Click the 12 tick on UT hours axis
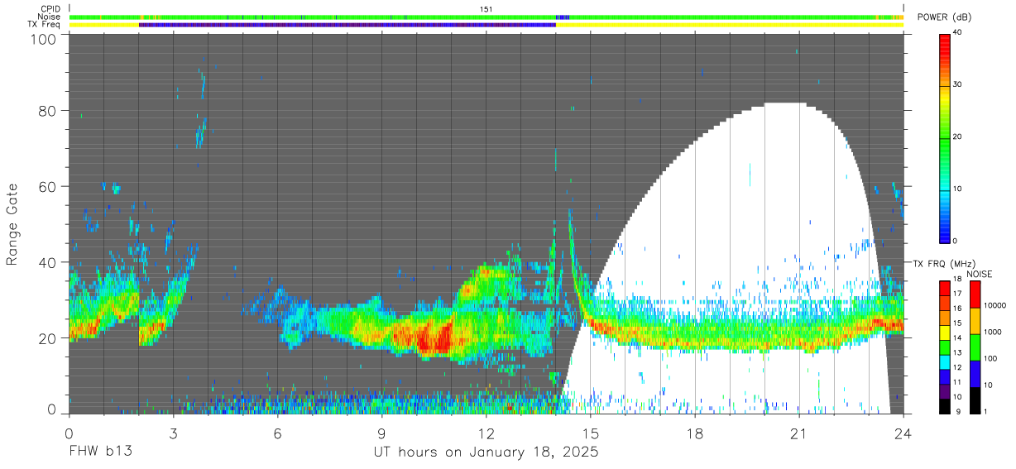This screenshot has width=1016, height=469. tap(486, 433)
